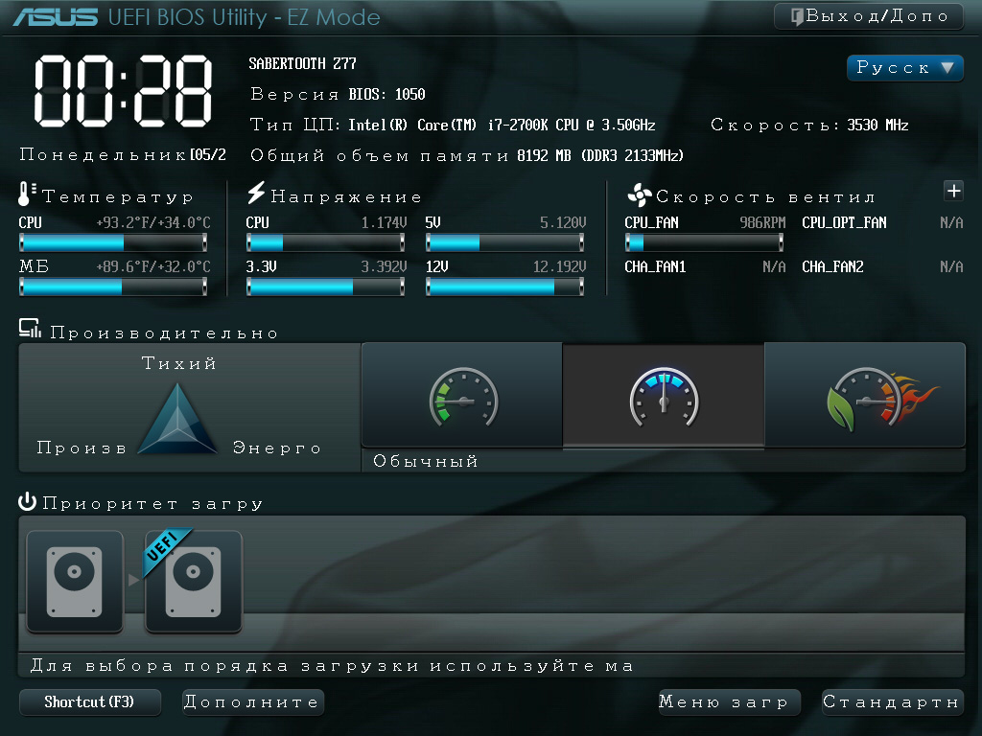Select the blue normal gauge mode
Viewport: 982px width, 736px height.
(x=664, y=396)
